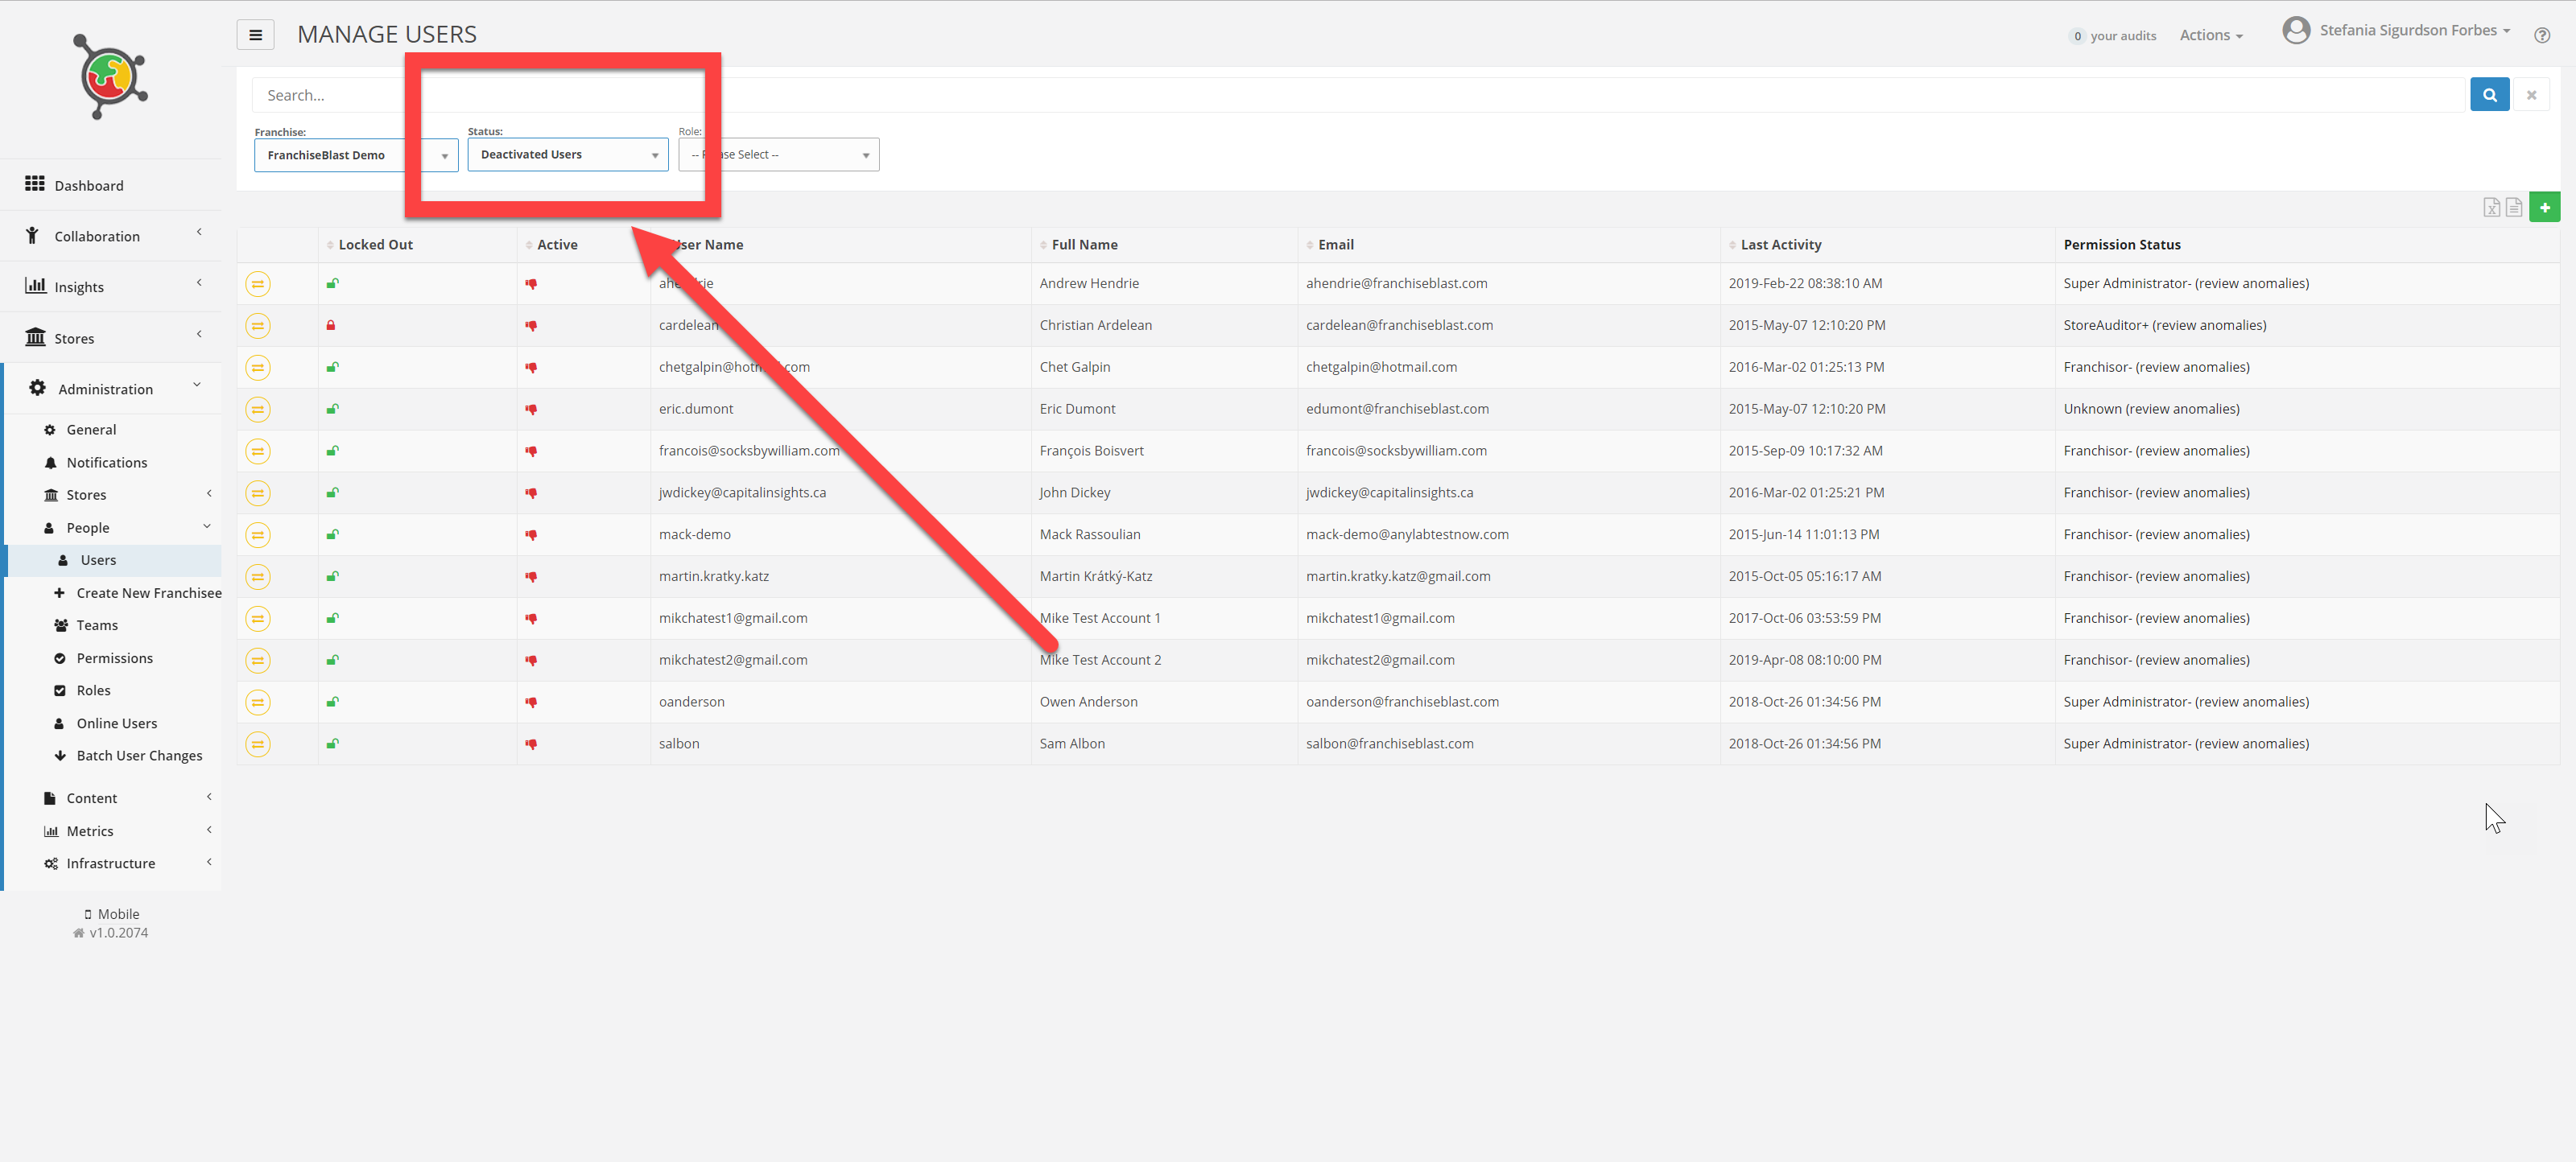Click the help question mark icon

[x=2541, y=36]
